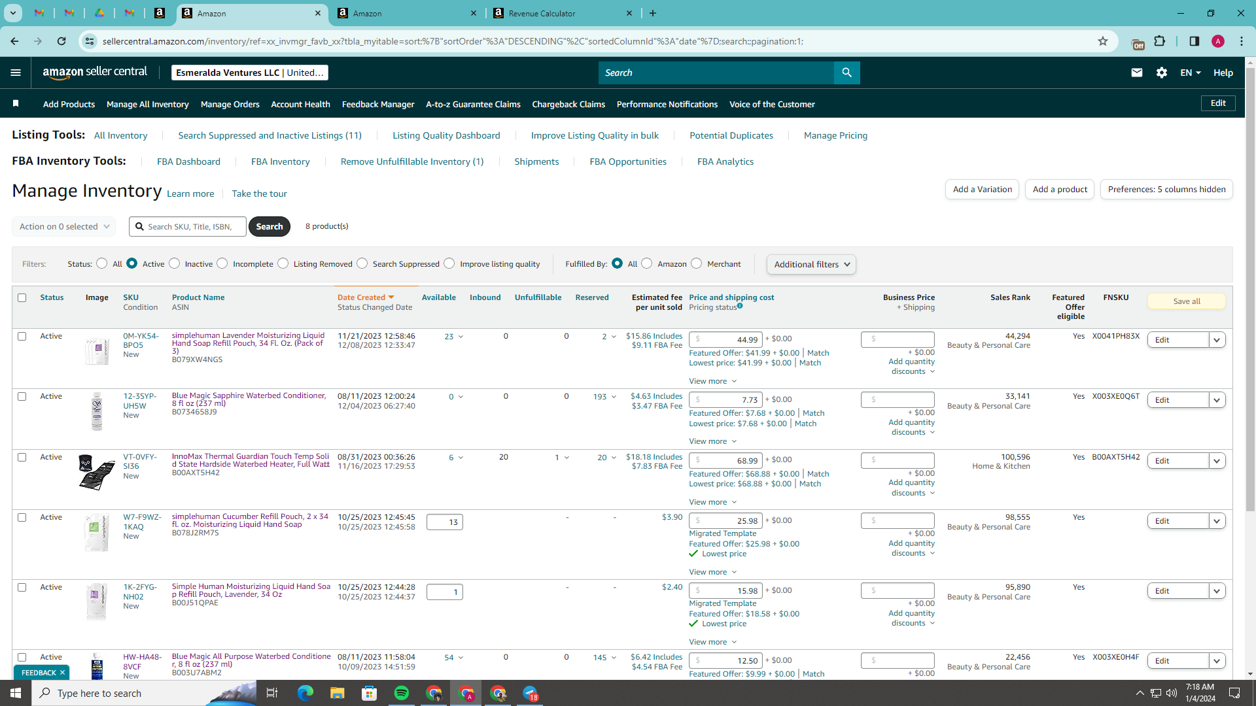
Task: Select checkbox for SKU W7-F9WZ-1KAQ row
Action: click(22, 517)
